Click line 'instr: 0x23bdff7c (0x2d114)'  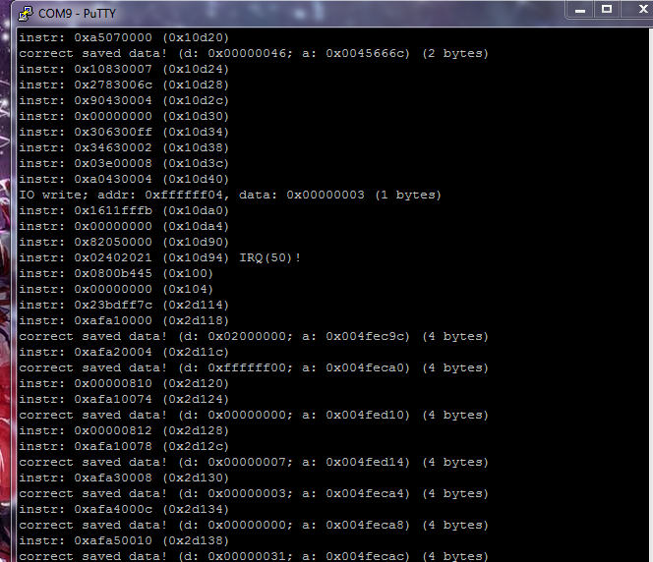point(124,305)
